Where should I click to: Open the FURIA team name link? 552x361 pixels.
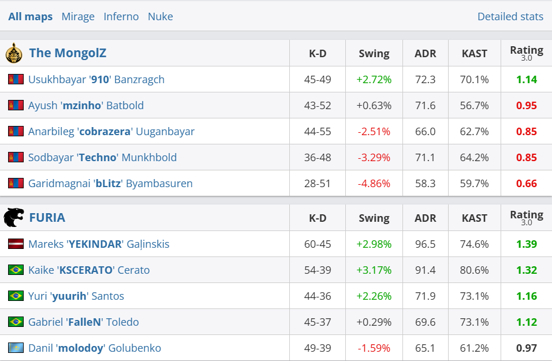click(x=47, y=218)
